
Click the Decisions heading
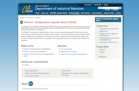[62, 46]
